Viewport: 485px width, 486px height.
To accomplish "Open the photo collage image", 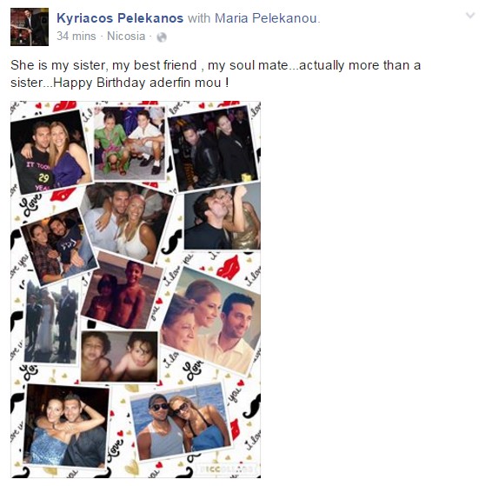I will pyautogui.click(x=136, y=290).
